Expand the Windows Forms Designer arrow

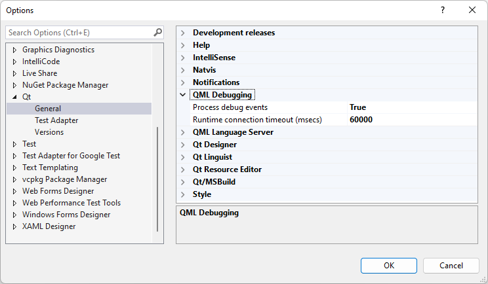pyautogui.click(x=14, y=215)
